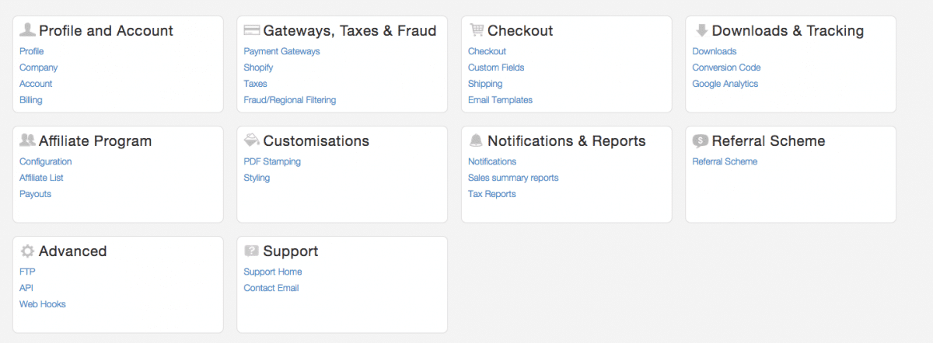Open the Billing link

click(31, 100)
